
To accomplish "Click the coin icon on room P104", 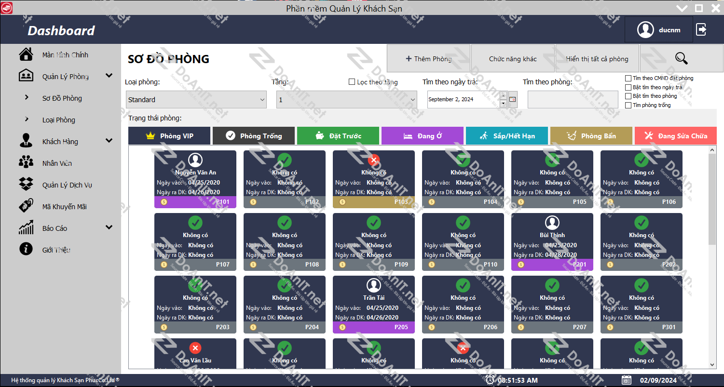I will (432, 202).
